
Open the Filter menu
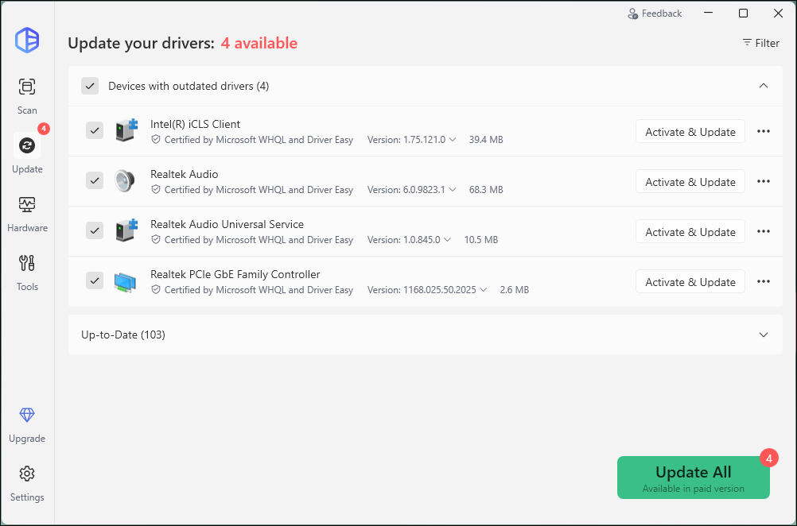(x=760, y=43)
